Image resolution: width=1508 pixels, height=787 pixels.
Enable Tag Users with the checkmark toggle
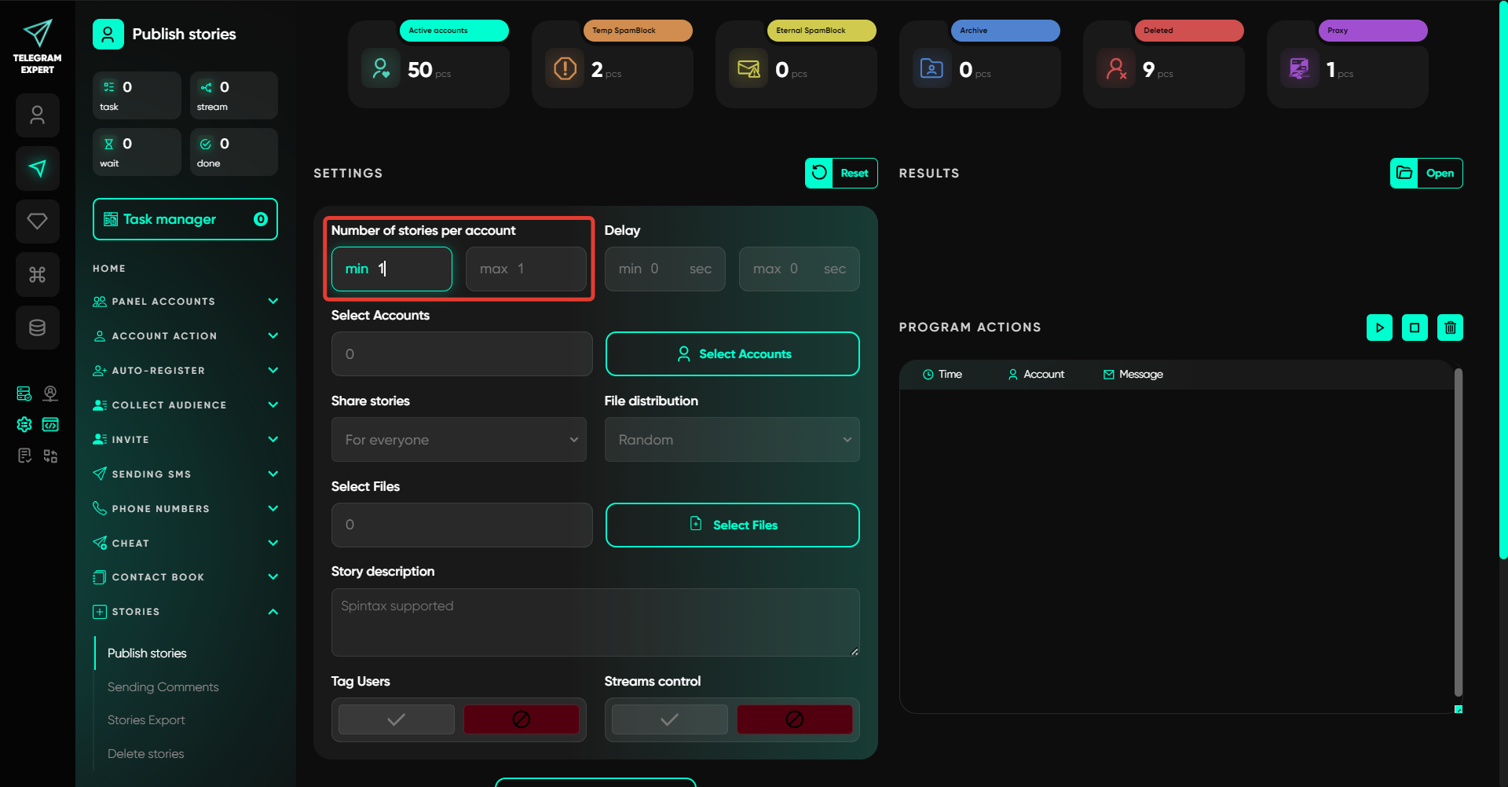397,719
